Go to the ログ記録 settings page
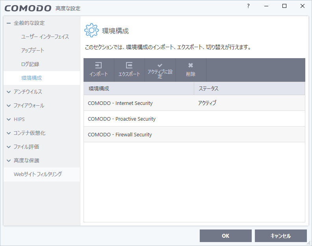This screenshot has height=246, width=312. click(x=30, y=64)
